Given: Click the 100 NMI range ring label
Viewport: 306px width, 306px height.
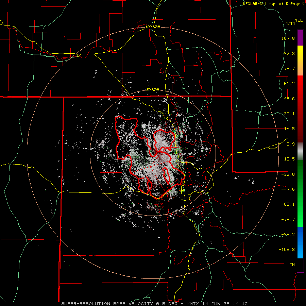Looking at the screenshot, I should point(153,27).
